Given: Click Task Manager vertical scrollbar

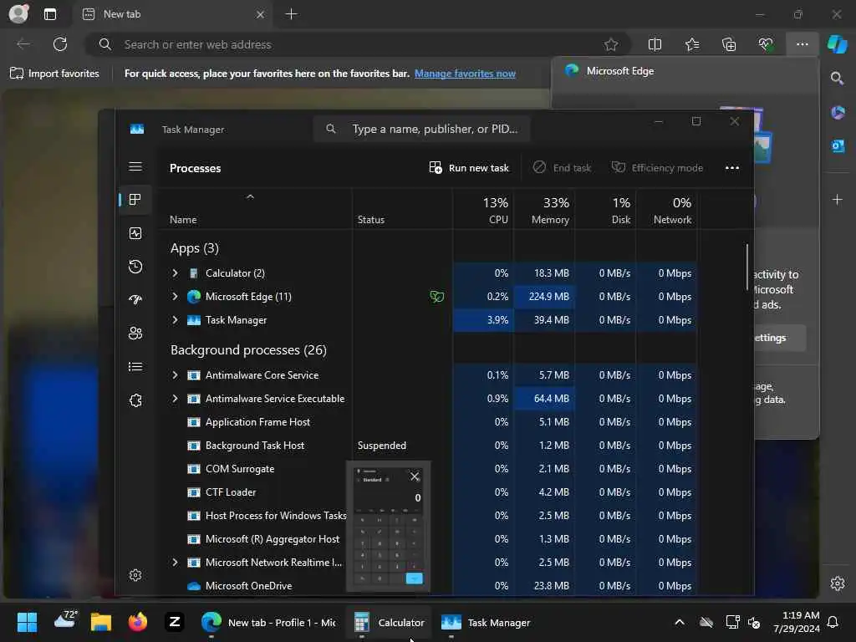Looking at the screenshot, I should pyautogui.click(x=747, y=267).
